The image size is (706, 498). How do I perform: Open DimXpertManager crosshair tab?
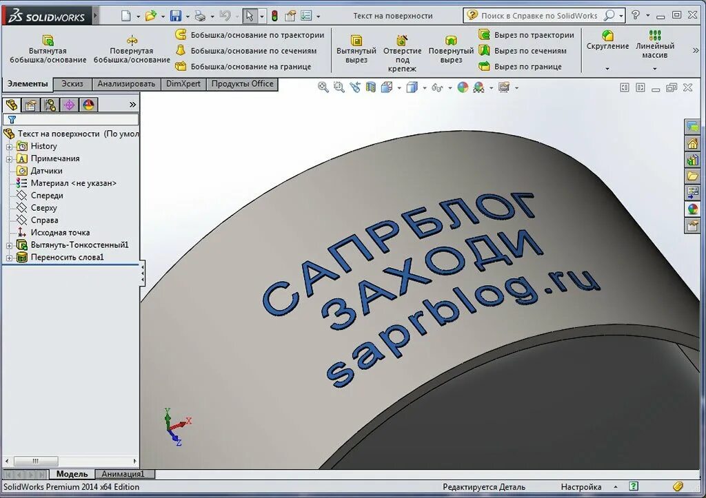[x=70, y=105]
